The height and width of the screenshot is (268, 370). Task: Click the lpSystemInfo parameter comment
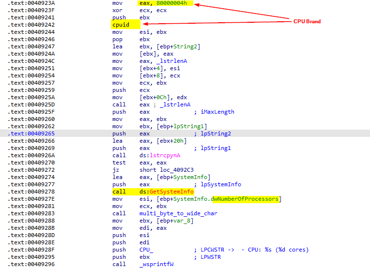coord(220,184)
